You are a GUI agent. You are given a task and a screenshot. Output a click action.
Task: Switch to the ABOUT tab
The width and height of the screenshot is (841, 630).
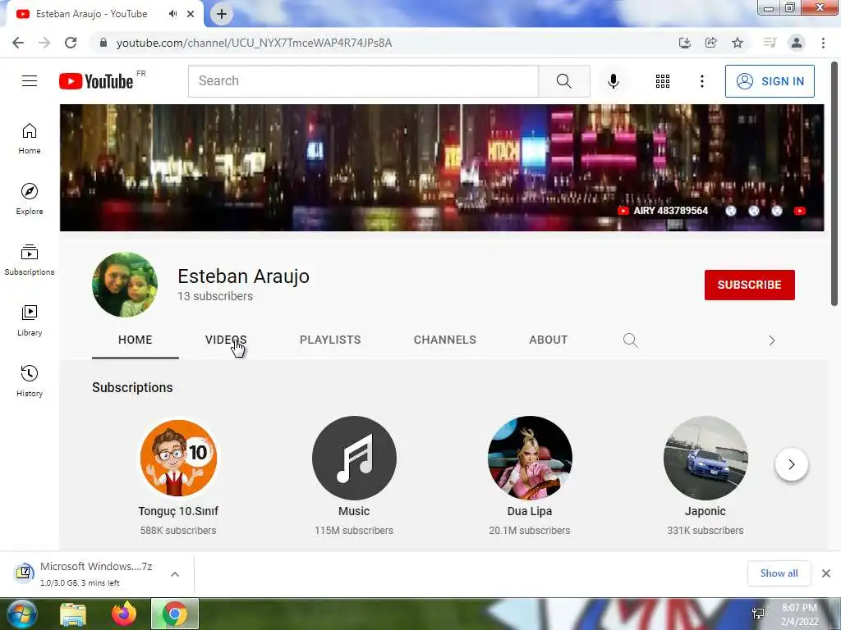click(548, 340)
